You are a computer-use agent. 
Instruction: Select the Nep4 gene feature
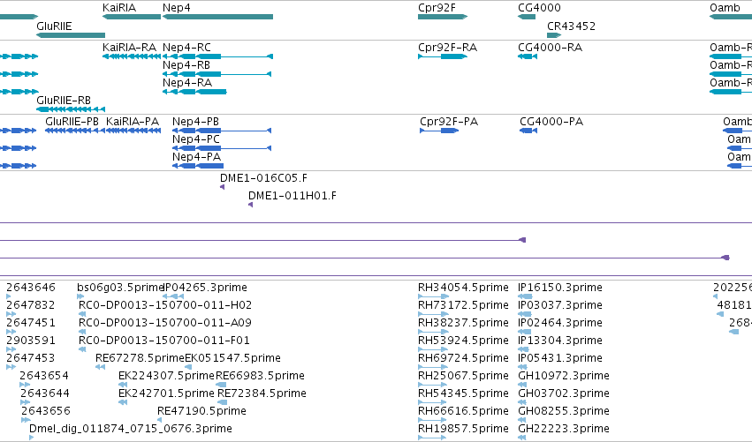(217, 17)
